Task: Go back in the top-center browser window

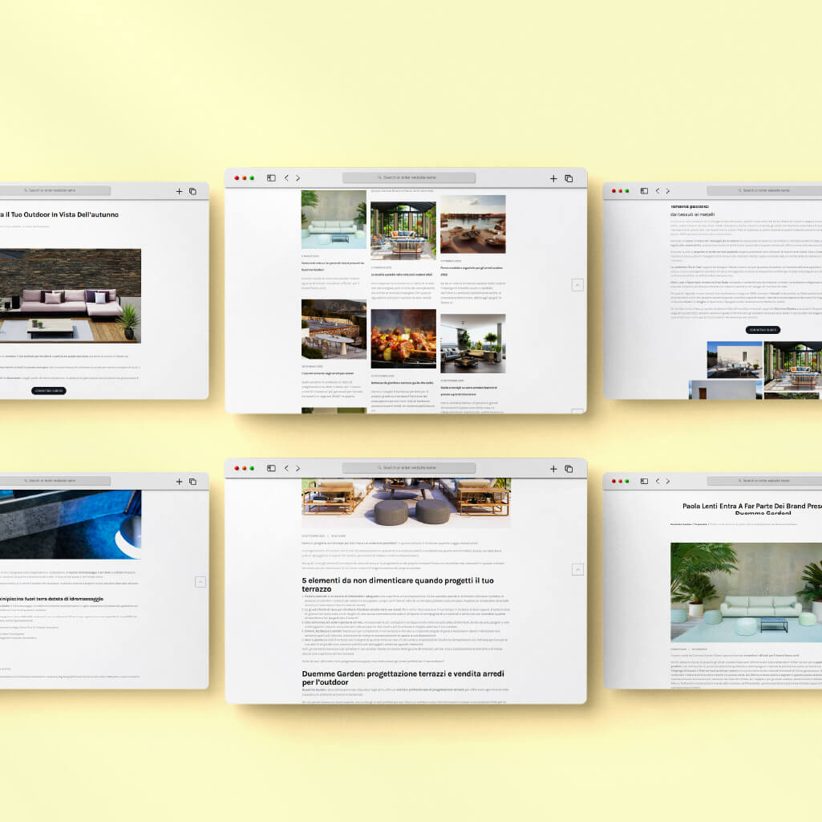Action: click(x=286, y=178)
